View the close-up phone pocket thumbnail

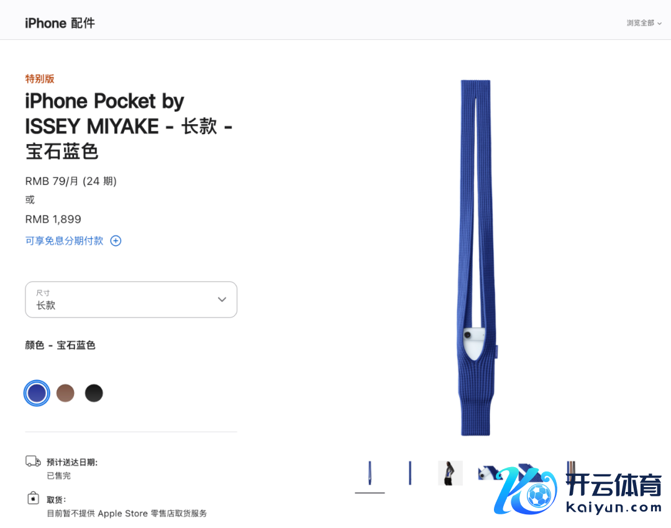coord(490,473)
